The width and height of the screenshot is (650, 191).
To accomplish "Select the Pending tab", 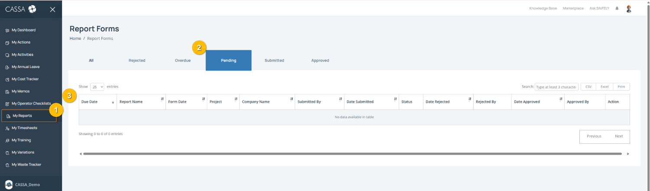I will 228,60.
